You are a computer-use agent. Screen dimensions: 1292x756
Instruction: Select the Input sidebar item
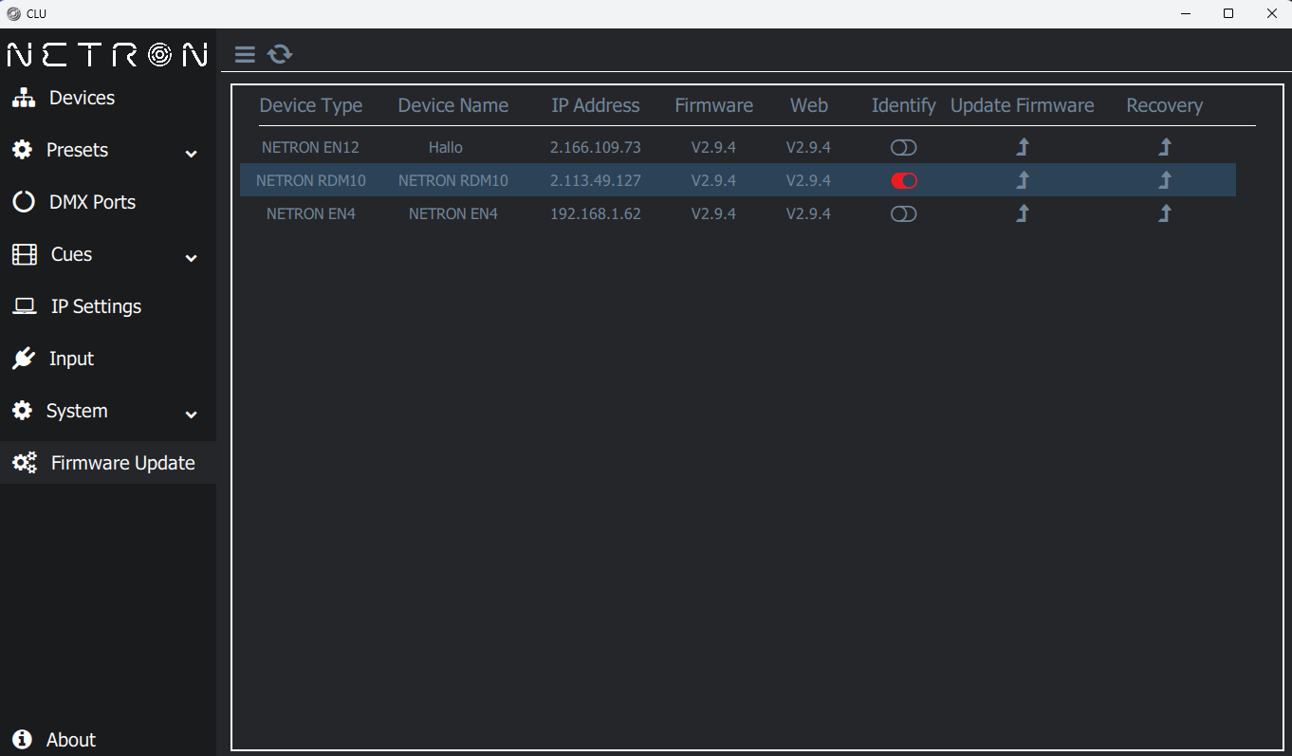coord(71,359)
